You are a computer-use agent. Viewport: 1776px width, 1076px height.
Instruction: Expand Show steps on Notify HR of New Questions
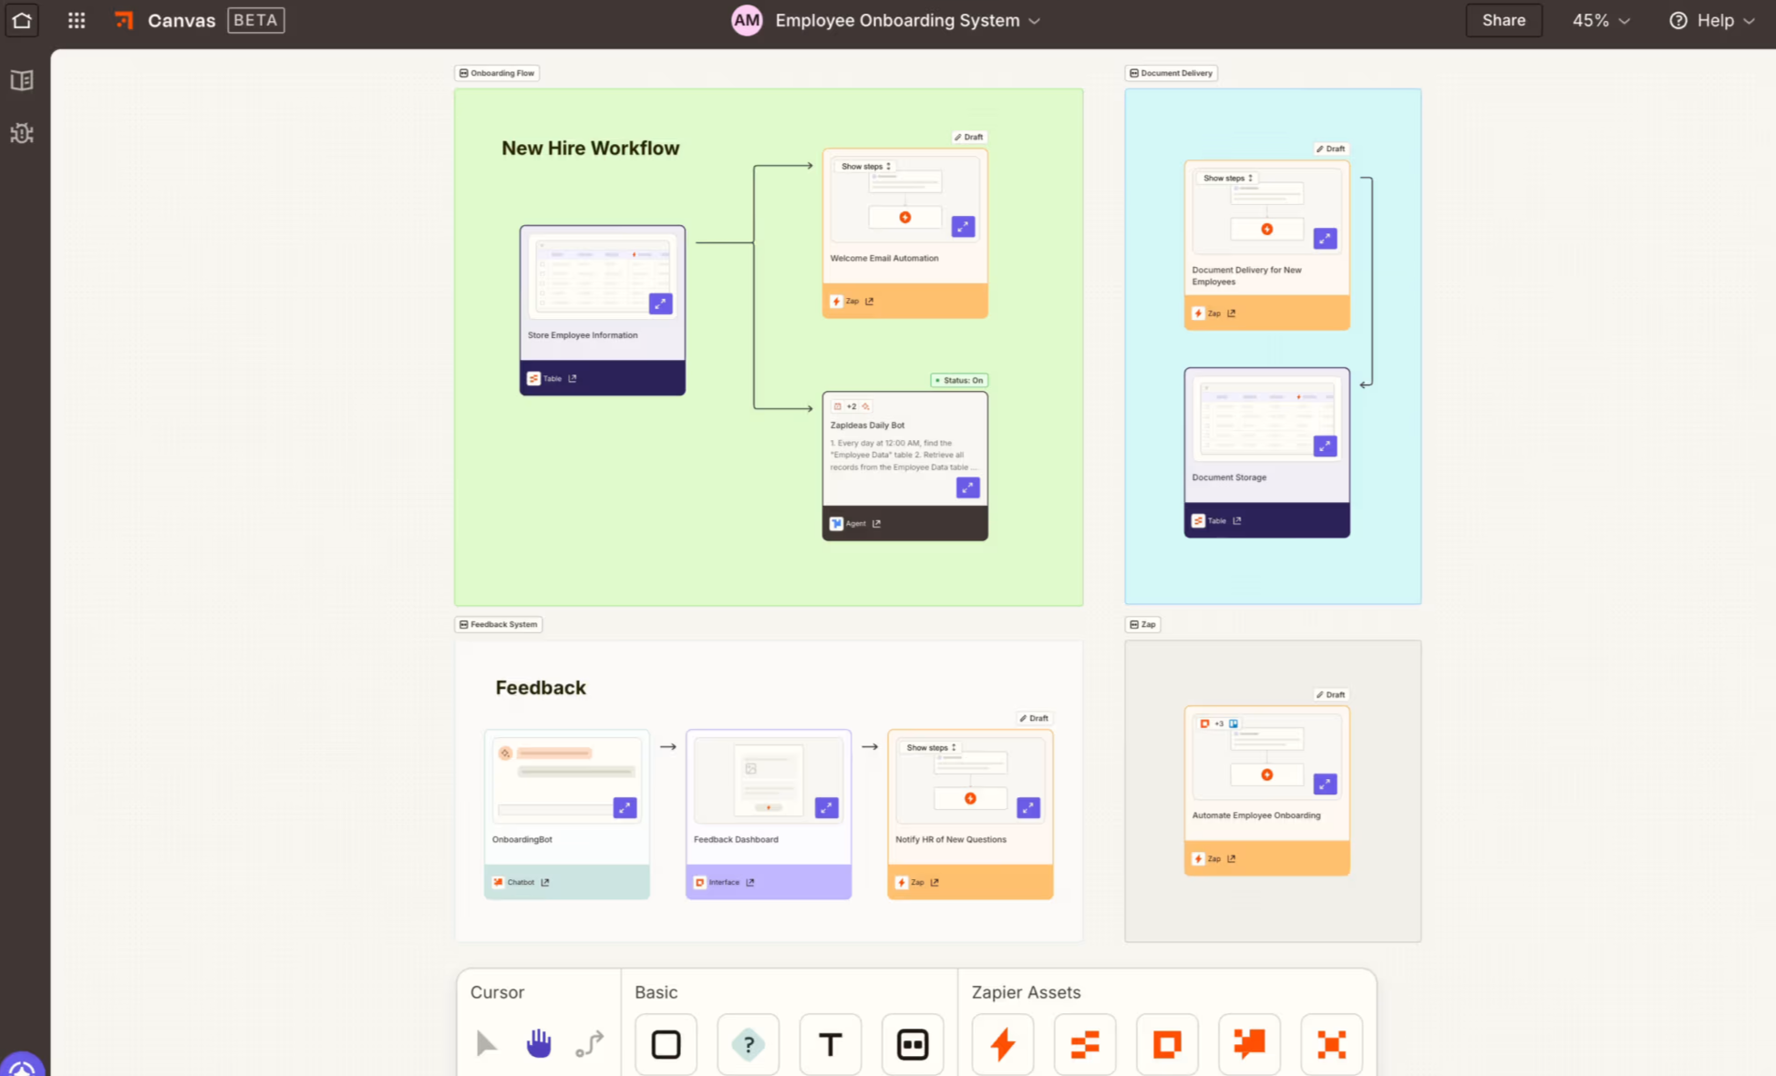click(x=929, y=746)
